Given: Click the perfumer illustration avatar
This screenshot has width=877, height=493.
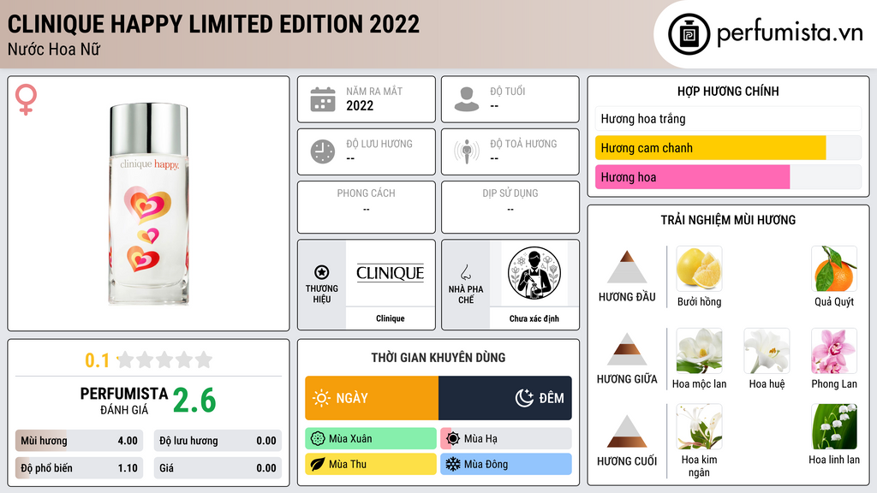Looking at the screenshot, I should pyautogui.click(x=534, y=273).
